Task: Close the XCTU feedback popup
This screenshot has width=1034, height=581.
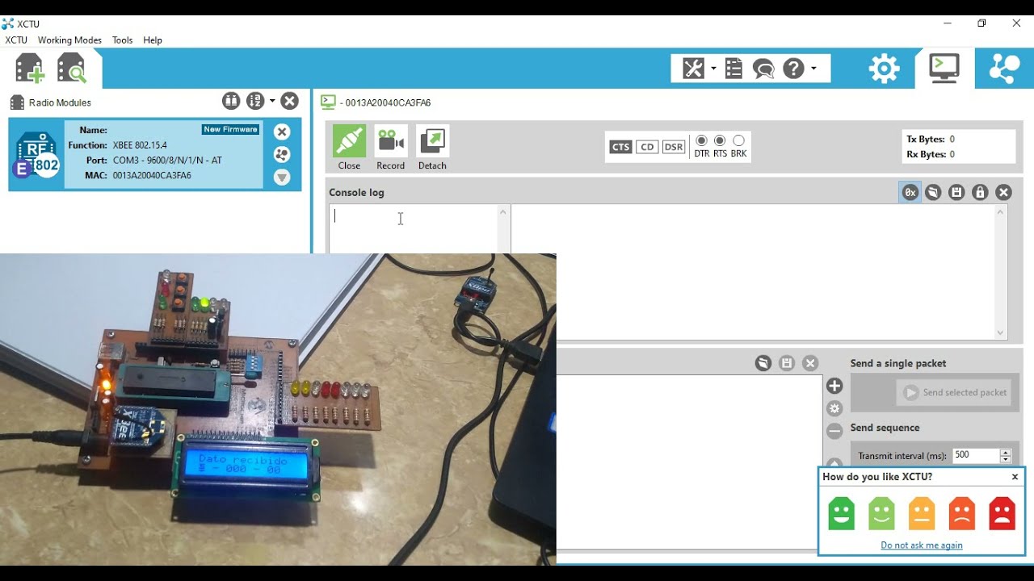Action: click(x=1015, y=477)
